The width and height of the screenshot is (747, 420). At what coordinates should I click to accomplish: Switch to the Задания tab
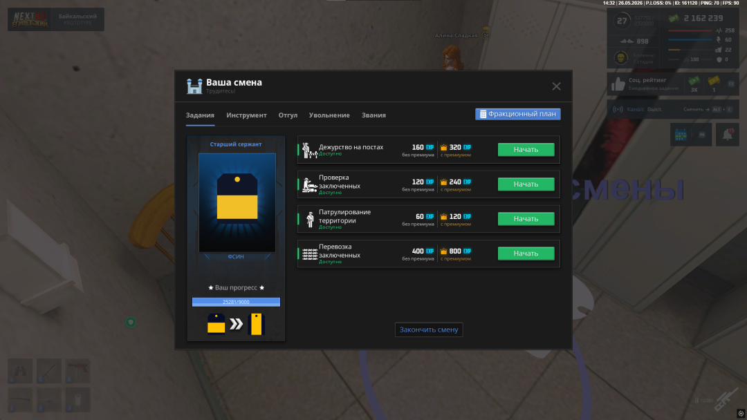pyautogui.click(x=200, y=115)
